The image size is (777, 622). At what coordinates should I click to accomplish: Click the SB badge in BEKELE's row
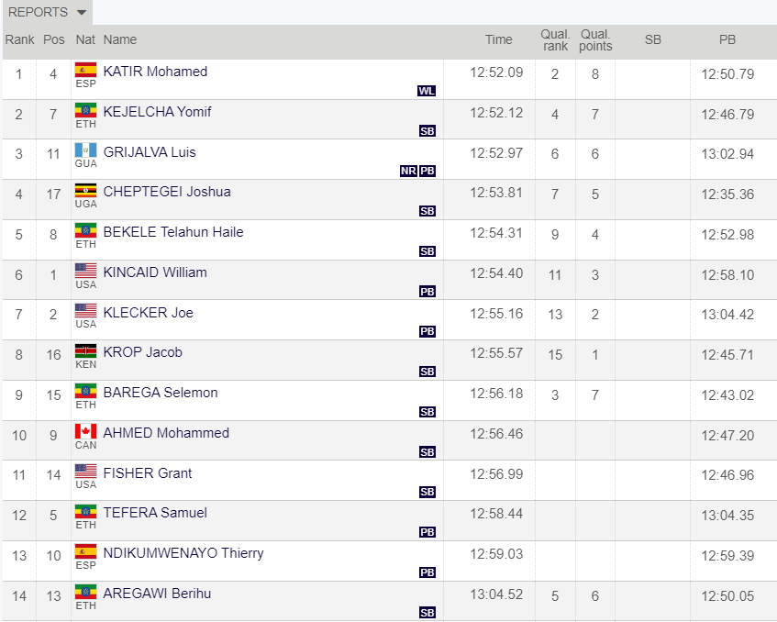427,251
